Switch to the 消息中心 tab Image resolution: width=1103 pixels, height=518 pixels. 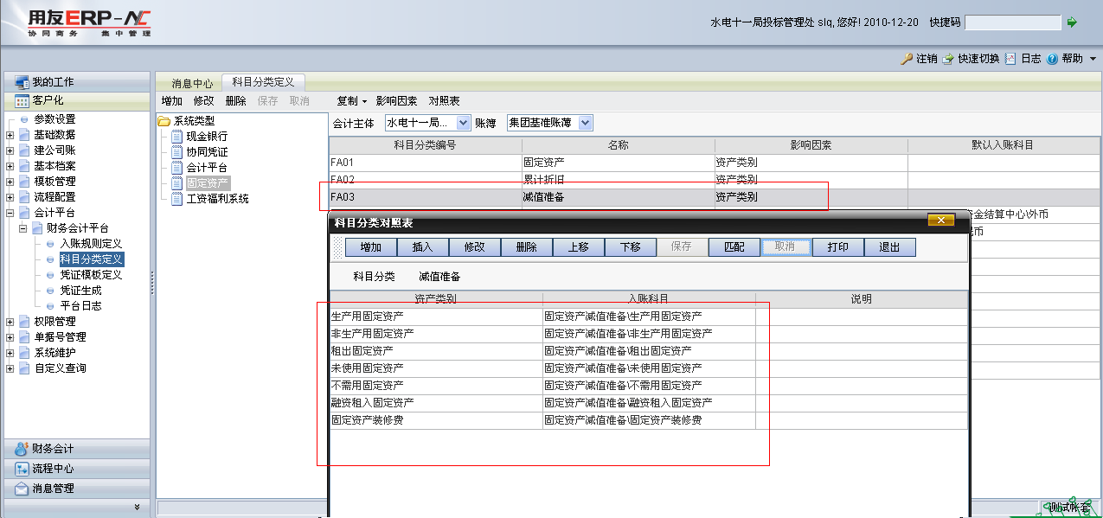pyautogui.click(x=192, y=84)
